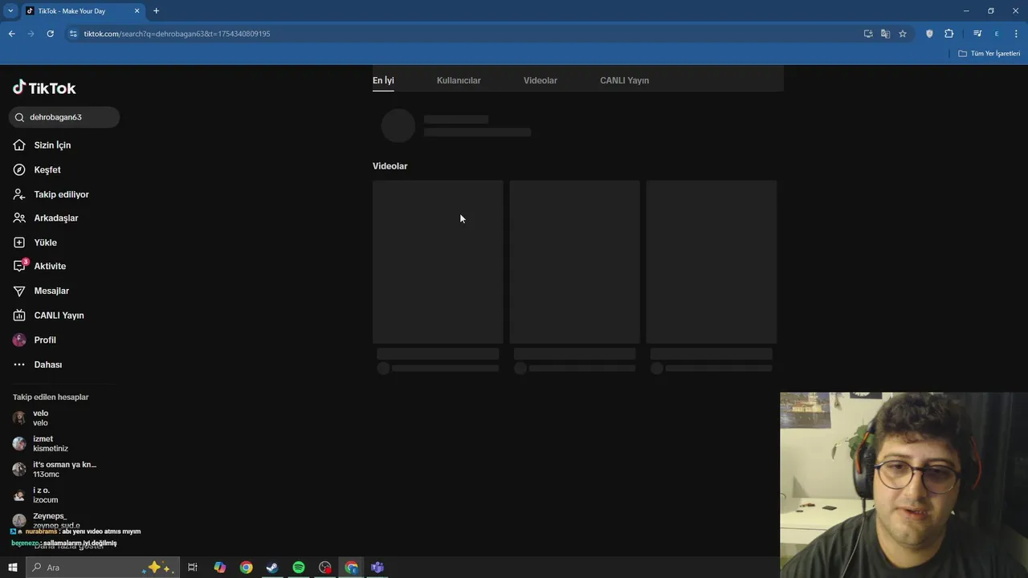Open the Chrome three-dot menu
Screen dimensions: 1028x578
coord(1016,34)
